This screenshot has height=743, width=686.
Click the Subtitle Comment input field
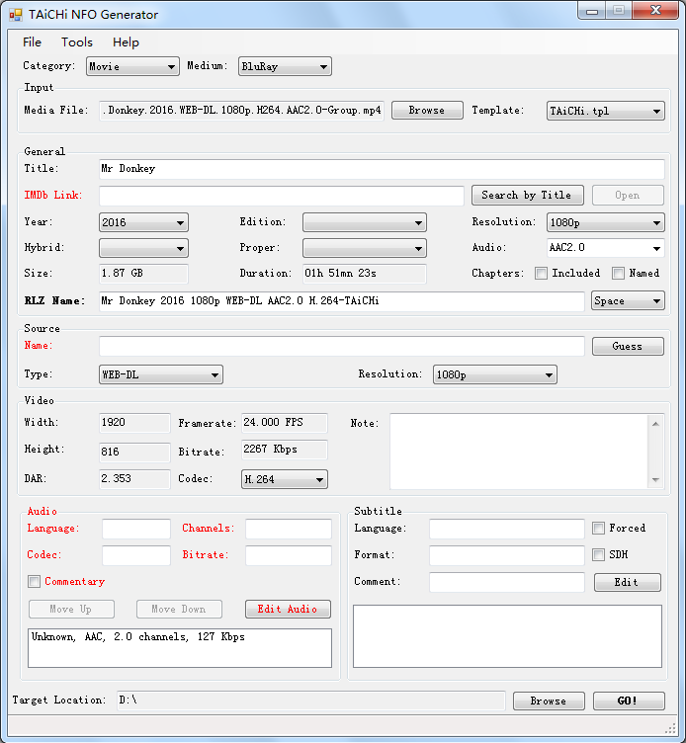pos(507,582)
